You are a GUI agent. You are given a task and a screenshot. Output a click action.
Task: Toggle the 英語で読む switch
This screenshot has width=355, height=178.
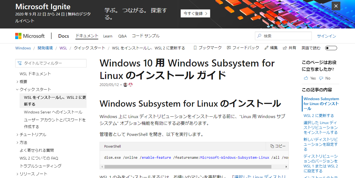[x=331, y=48]
